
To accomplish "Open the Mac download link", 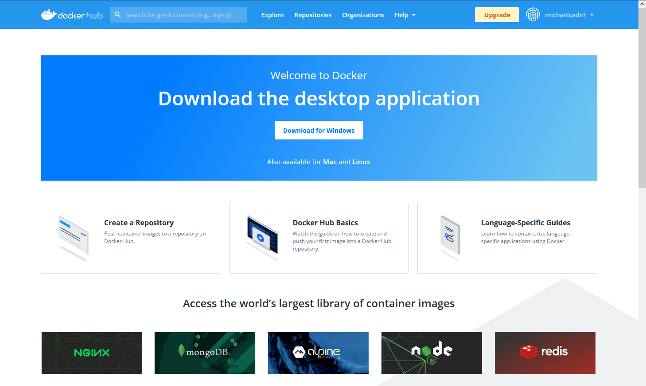I will tap(330, 162).
